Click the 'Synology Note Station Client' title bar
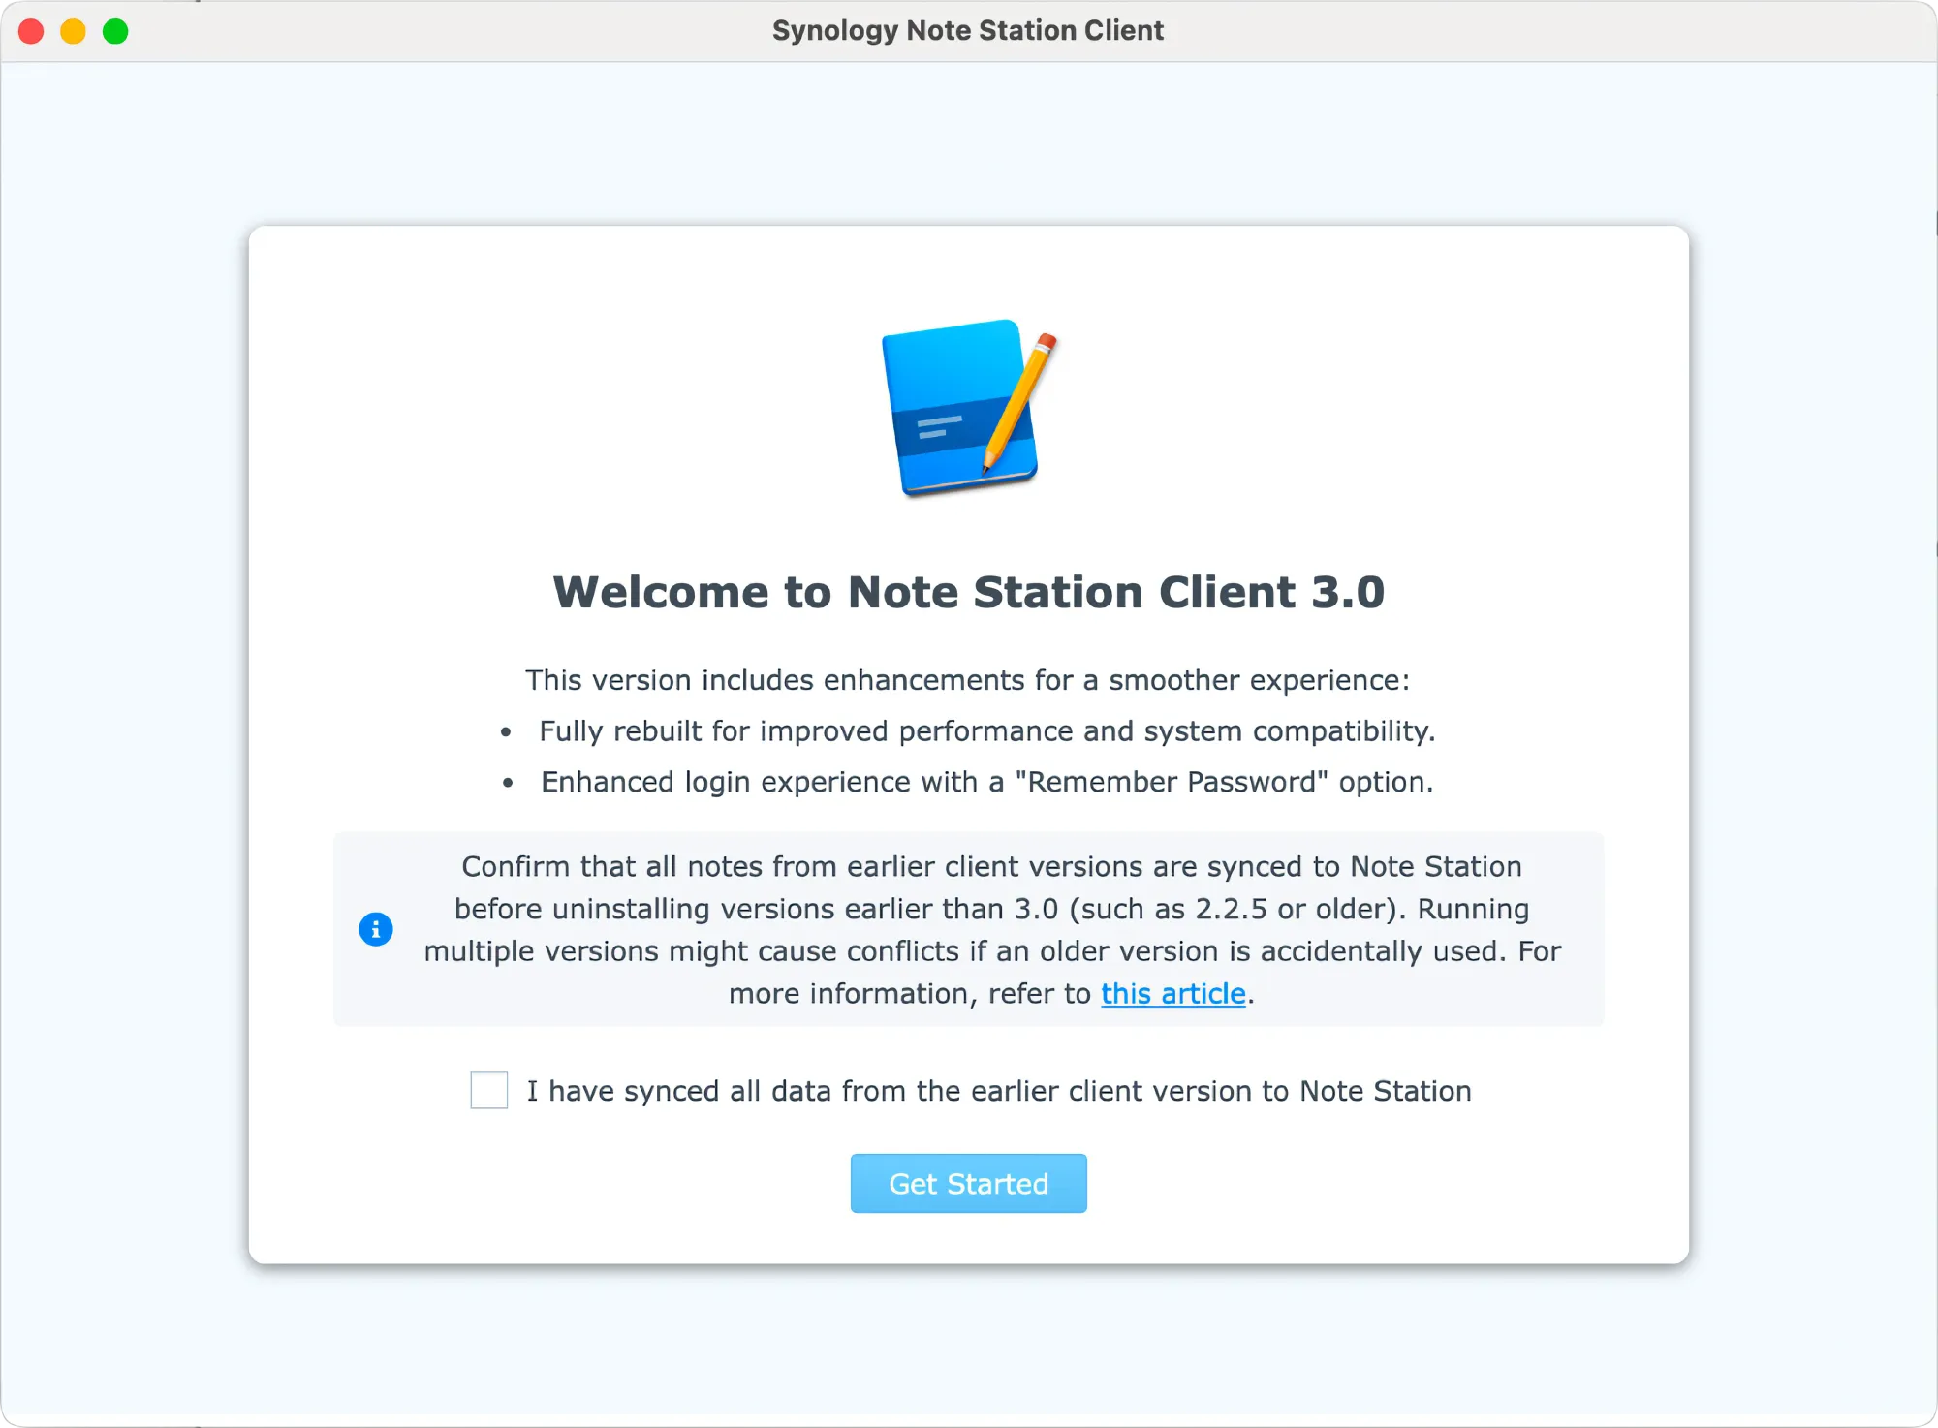Viewport: 1938px width, 1428px height. point(967,31)
